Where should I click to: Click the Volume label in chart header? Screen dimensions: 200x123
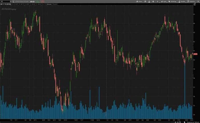point(49,4)
